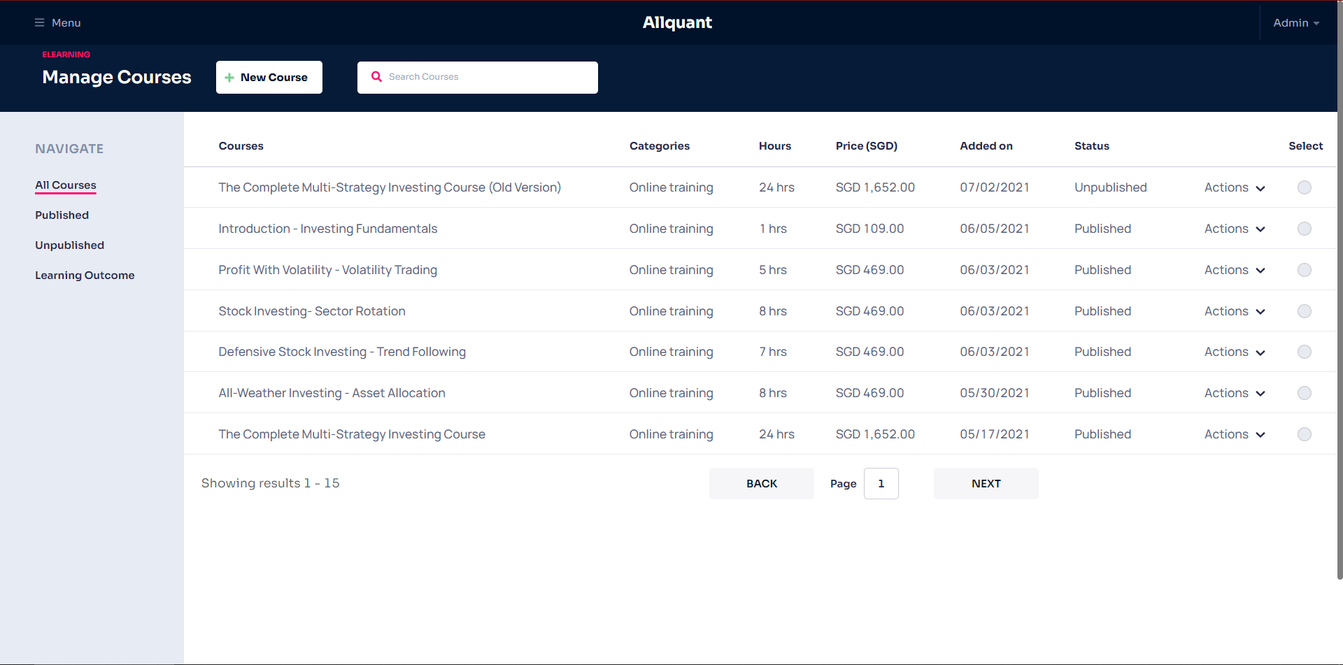The width and height of the screenshot is (1343, 665).
Task: Focus the Search Courses field
Action: (478, 77)
